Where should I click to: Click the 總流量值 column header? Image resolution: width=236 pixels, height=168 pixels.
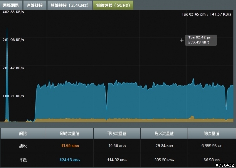tap(211, 133)
